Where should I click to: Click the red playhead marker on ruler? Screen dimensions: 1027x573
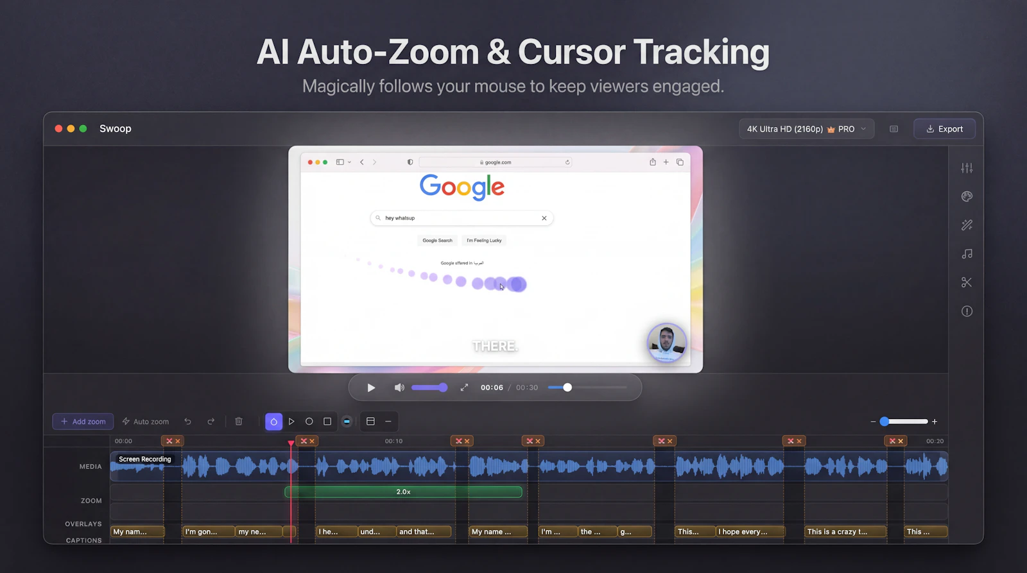pyautogui.click(x=291, y=443)
